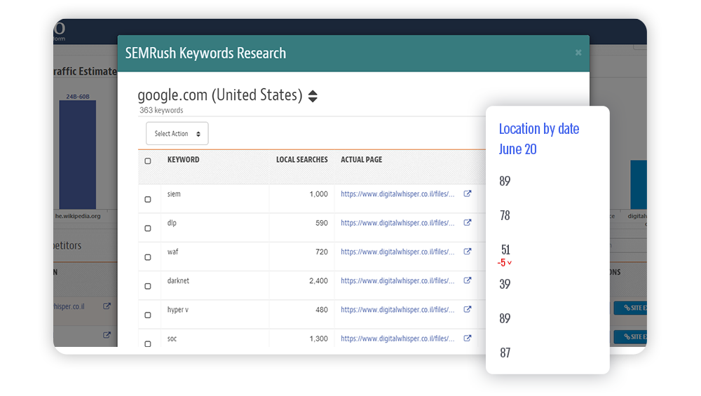Click rank value 51 in Location by date
This screenshot has height=396, width=701.
coord(505,250)
